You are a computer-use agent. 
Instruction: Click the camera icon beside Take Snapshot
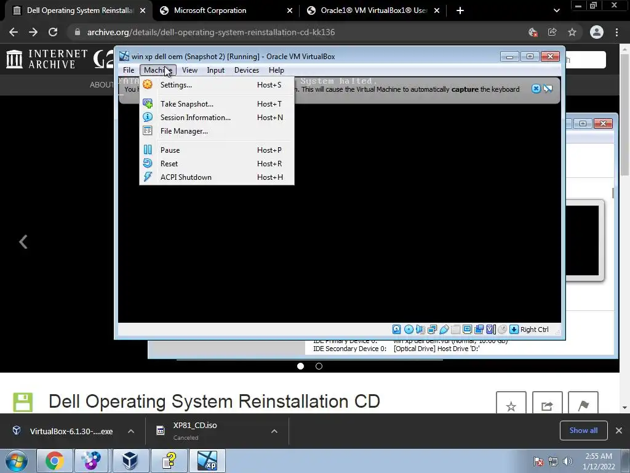click(x=148, y=103)
